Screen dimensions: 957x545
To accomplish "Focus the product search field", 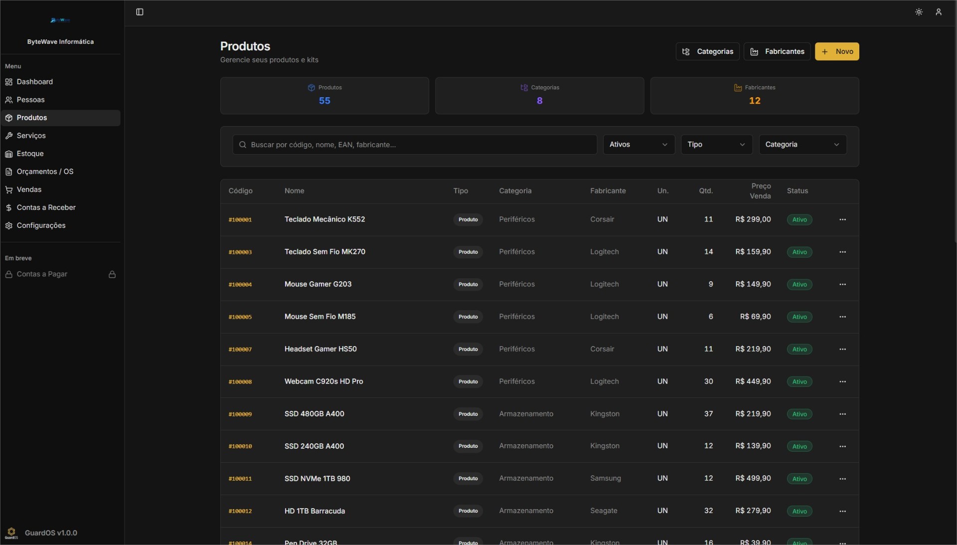I will [x=414, y=145].
